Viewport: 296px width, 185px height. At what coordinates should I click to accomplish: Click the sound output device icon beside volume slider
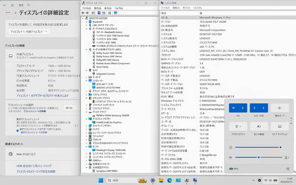tap(286, 157)
